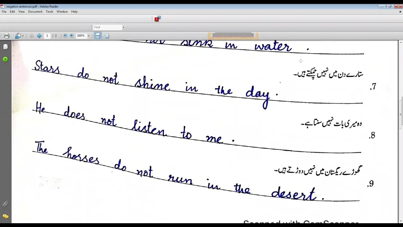The image size is (403, 227).
Task: Open the Document menu
Action: pyautogui.click(x=35, y=12)
